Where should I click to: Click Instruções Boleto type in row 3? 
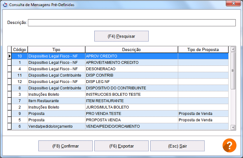tap(56, 95)
